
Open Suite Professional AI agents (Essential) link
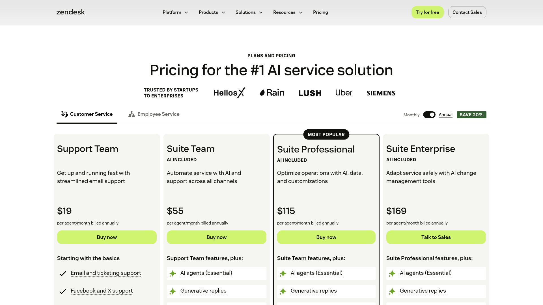click(x=316, y=273)
